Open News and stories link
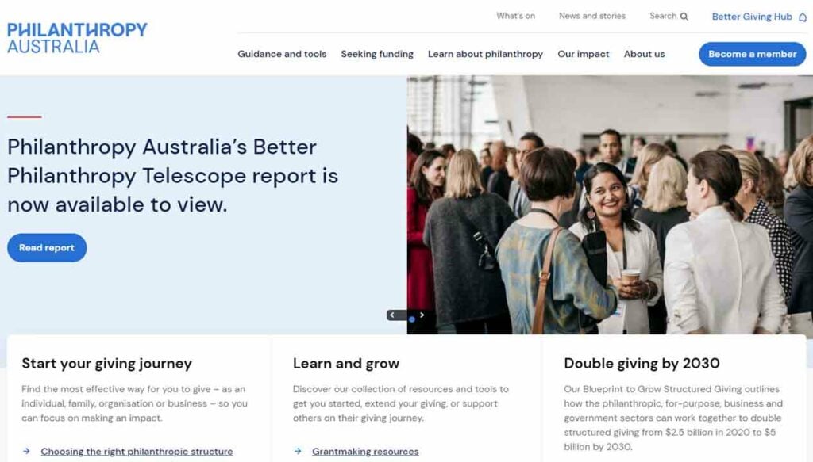Image resolution: width=813 pixels, height=462 pixels. (592, 16)
